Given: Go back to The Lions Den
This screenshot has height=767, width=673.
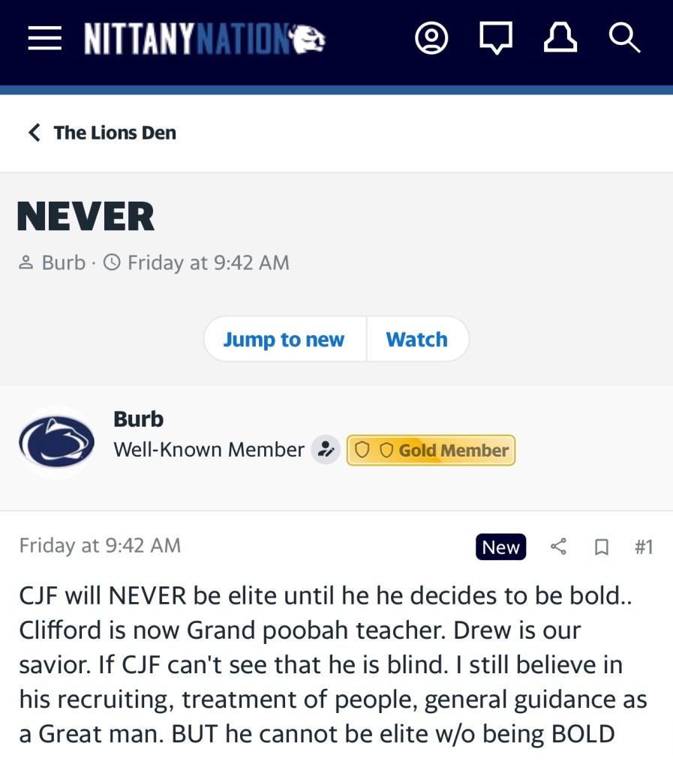Looking at the screenshot, I should (102, 133).
